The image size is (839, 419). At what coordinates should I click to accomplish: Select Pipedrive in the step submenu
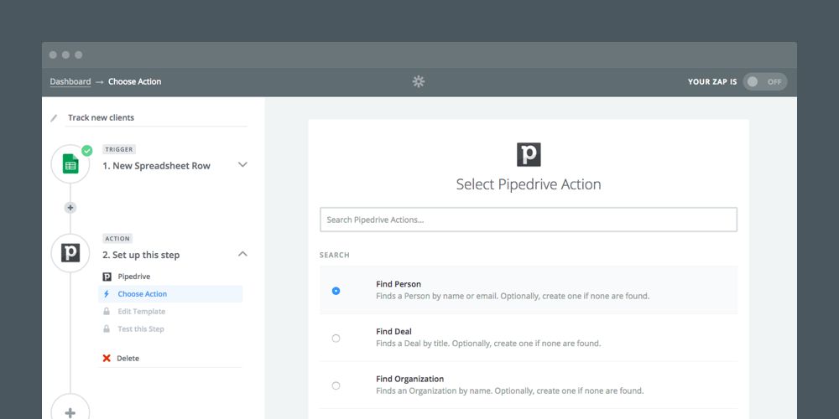coord(134,277)
